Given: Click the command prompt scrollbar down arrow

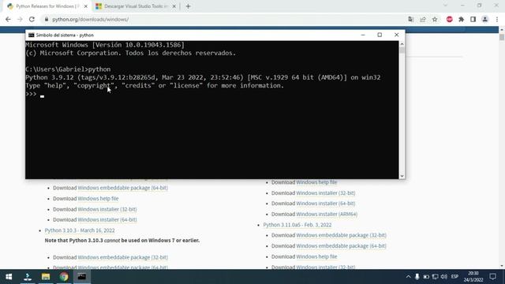Looking at the screenshot, I should (x=402, y=176).
